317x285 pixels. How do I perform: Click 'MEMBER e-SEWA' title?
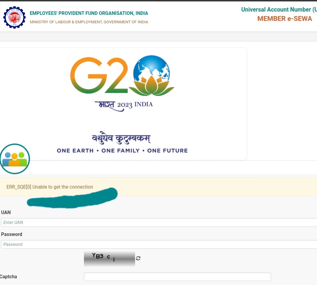(x=285, y=19)
